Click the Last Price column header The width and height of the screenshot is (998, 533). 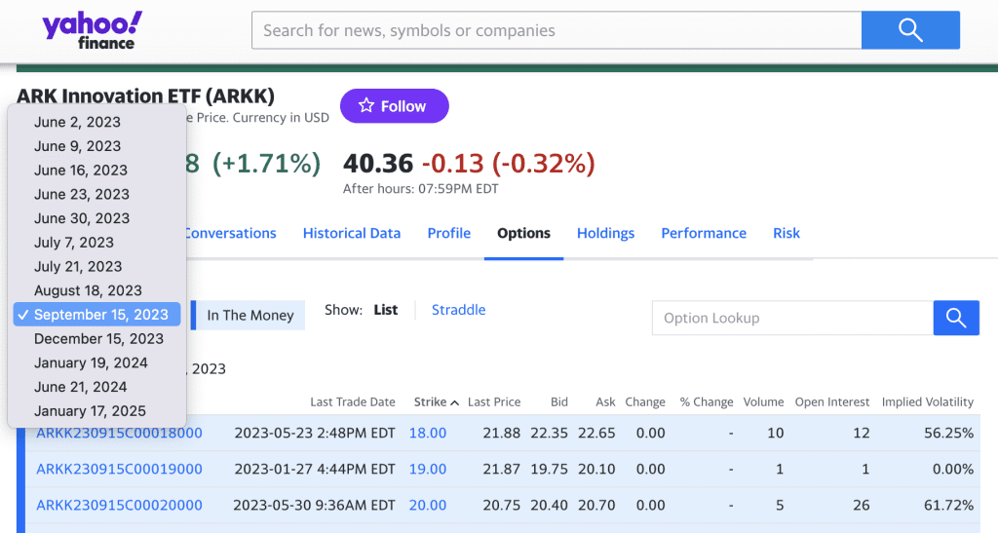494,402
